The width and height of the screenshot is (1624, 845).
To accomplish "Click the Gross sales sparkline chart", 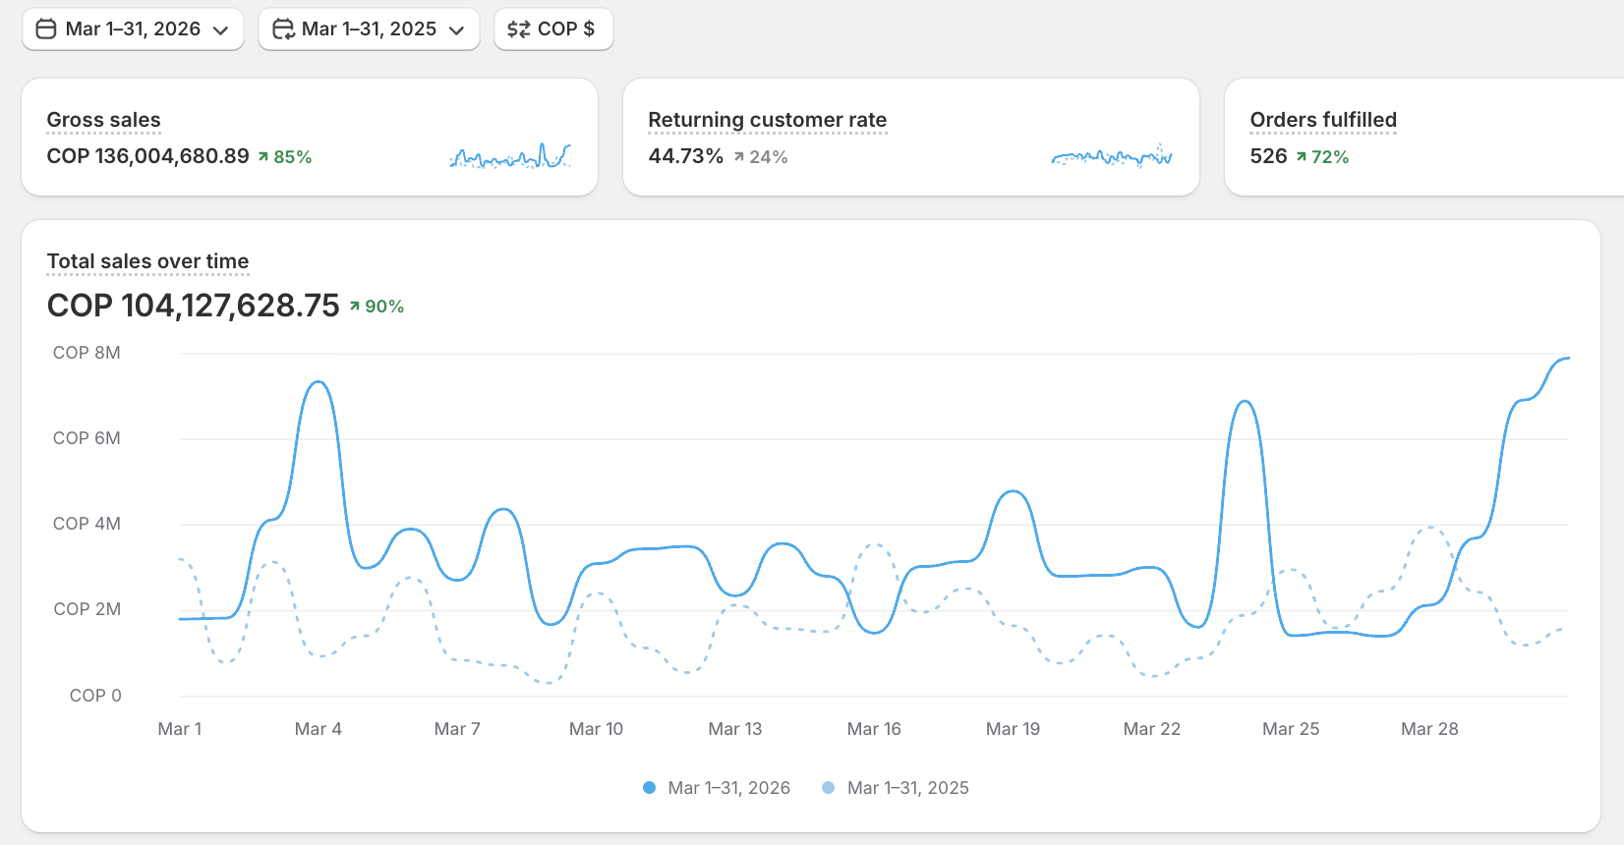I will pyautogui.click(x=510, y=156).
